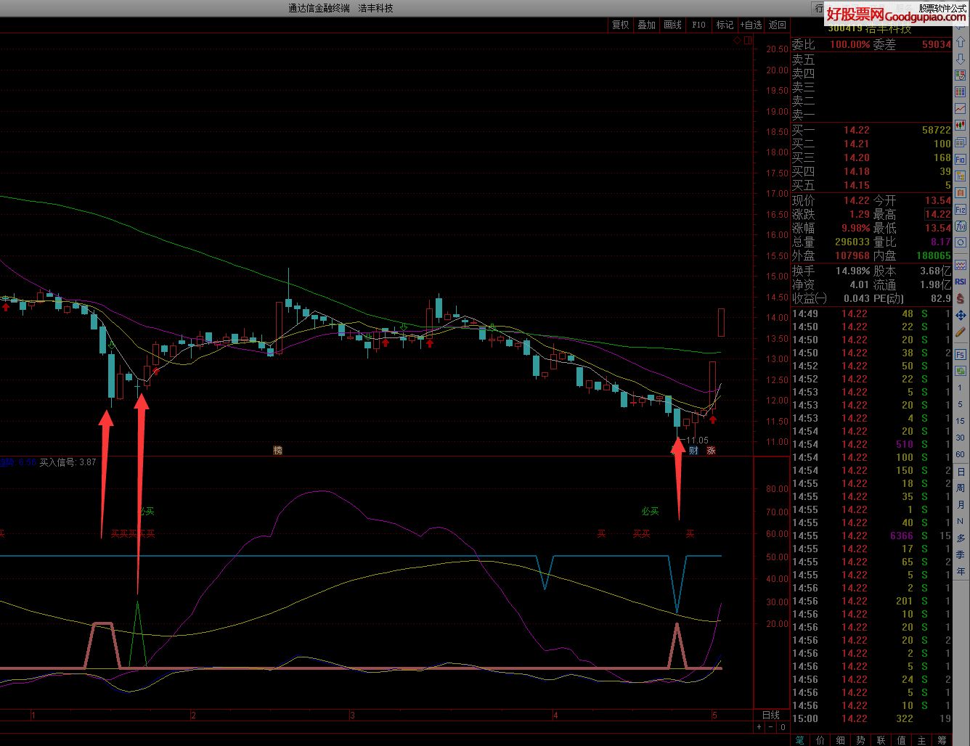
Task: Switch to the 筹 chip distribution tab
Action: (x=942, y=740)
